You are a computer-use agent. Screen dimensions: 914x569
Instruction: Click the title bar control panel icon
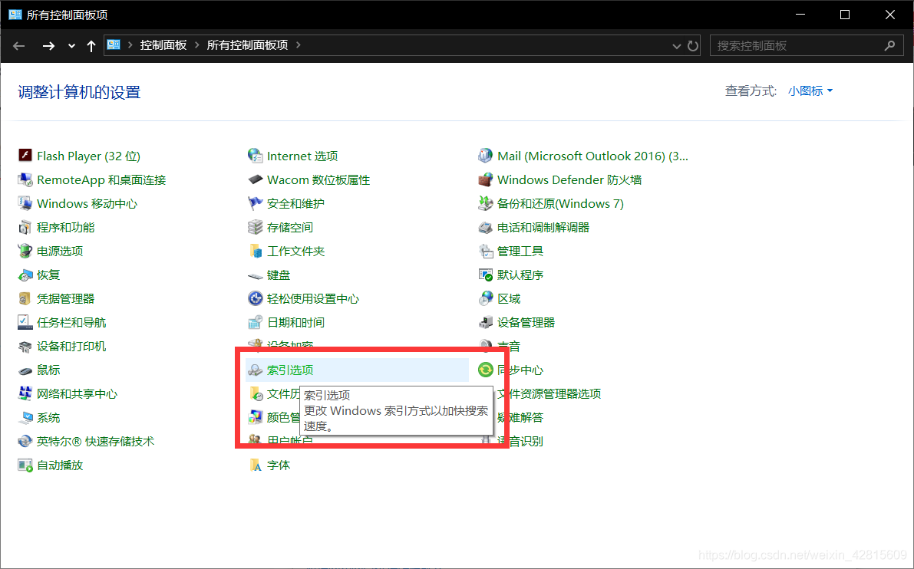tap(15, 15)
